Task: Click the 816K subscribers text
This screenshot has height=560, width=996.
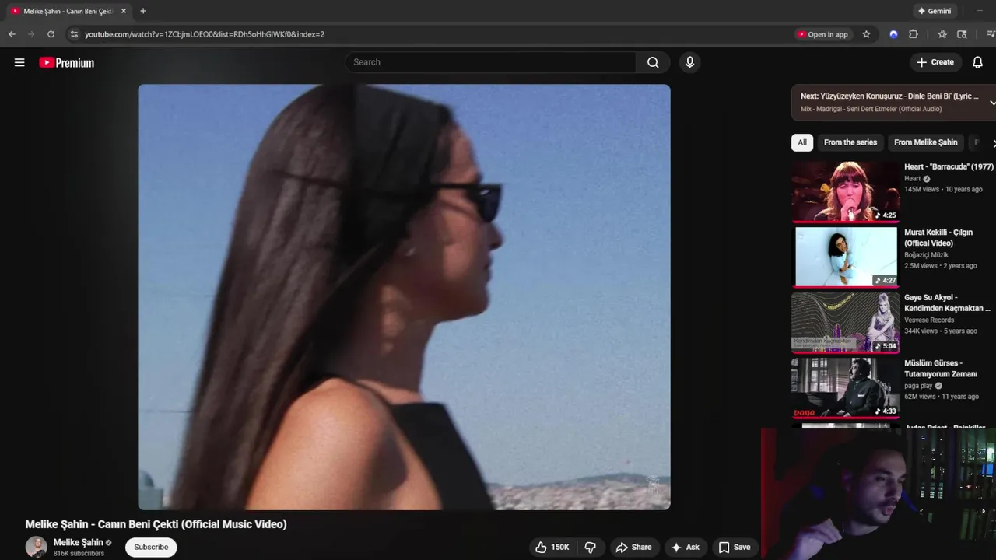Action: (79, 554)
